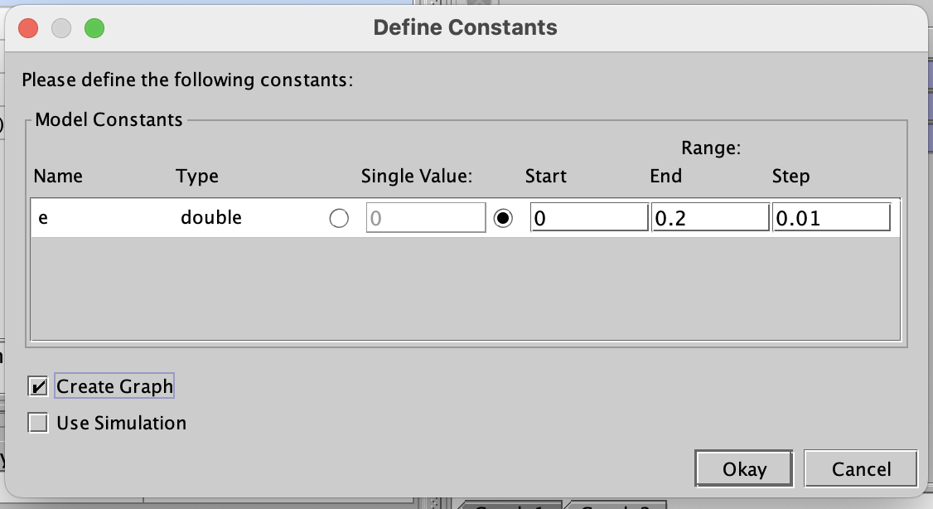
Task: Click the 'Name' column header
Action: 58,177
